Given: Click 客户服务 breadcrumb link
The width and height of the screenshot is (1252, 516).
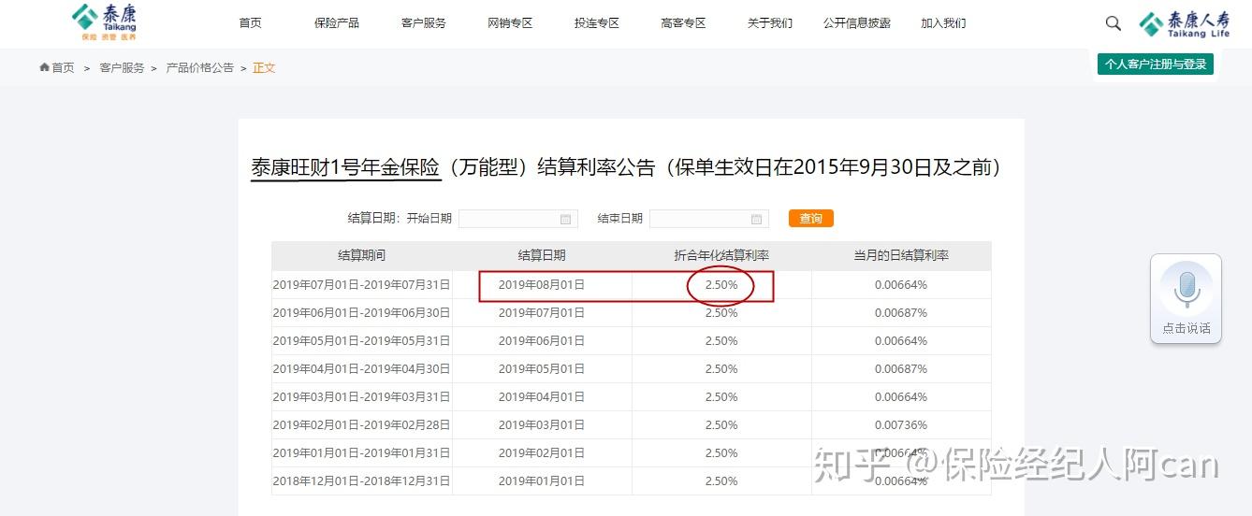Looking at the screenshot, I should [x=123, y=68].
